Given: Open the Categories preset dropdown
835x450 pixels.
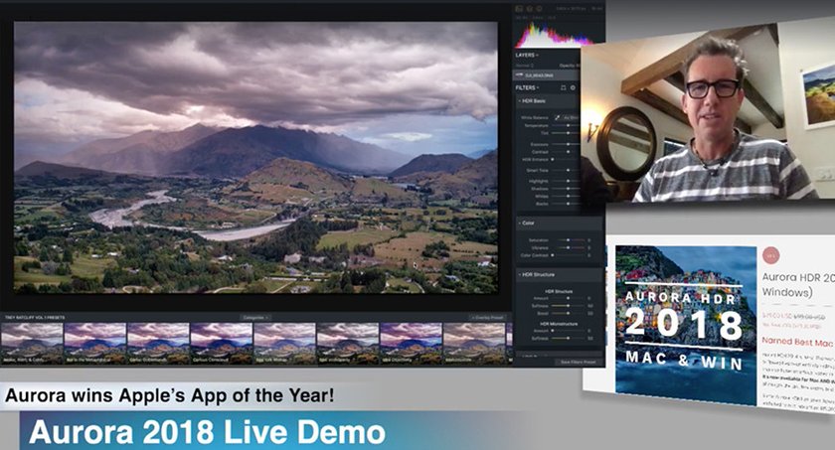Looking at the screenshot, I should 254,318.
